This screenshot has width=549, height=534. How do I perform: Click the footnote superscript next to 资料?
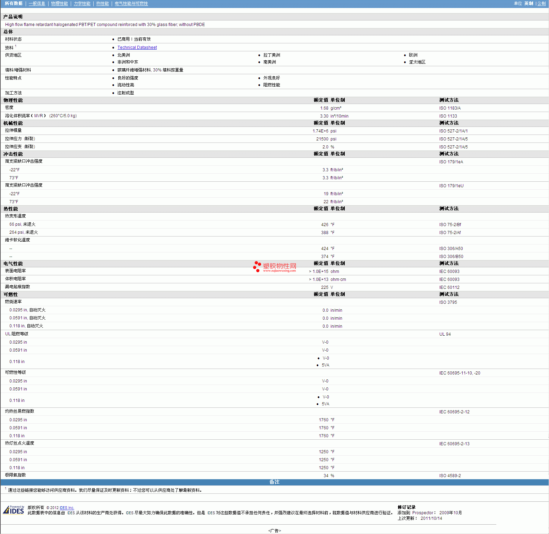[x=16, y=46]
